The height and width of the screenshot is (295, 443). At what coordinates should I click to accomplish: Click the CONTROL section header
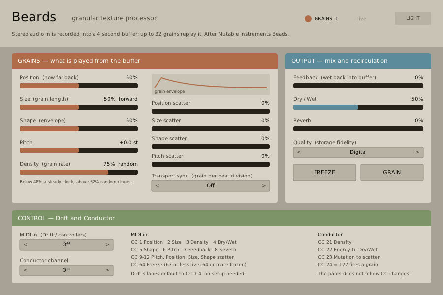tap(221, 218)
